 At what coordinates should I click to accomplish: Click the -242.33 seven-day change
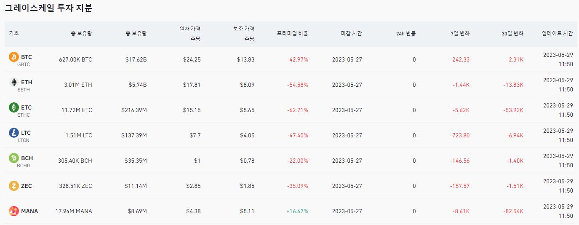coord(460,59)
